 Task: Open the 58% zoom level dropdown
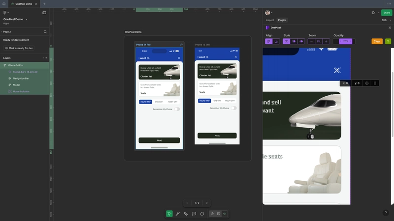click(x=384, y=20)
